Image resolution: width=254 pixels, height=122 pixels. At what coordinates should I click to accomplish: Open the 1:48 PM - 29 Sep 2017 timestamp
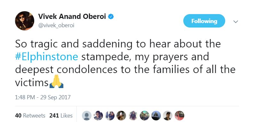click(x=43, y=97)
